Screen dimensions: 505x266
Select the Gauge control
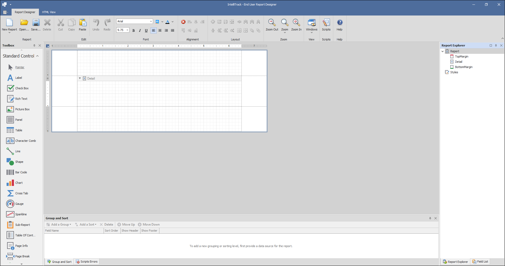pyautogui.click(x=19, y=204)
